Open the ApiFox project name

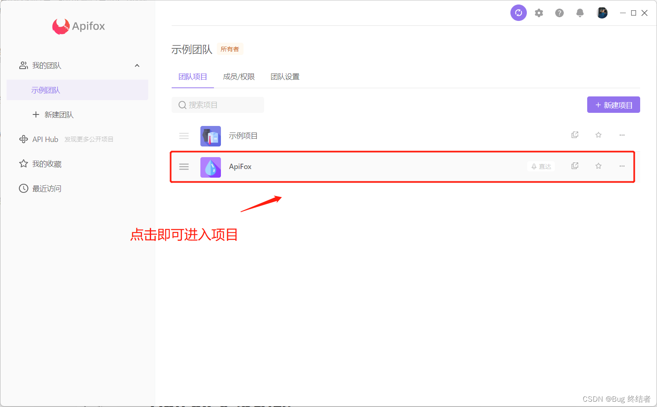(x=240, y=167)
